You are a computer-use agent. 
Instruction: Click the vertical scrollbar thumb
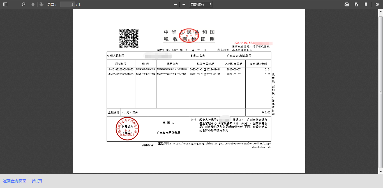(381, 92)
